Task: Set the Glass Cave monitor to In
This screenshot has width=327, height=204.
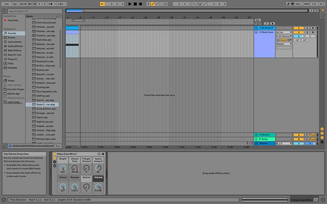Action: coord(278,40)
